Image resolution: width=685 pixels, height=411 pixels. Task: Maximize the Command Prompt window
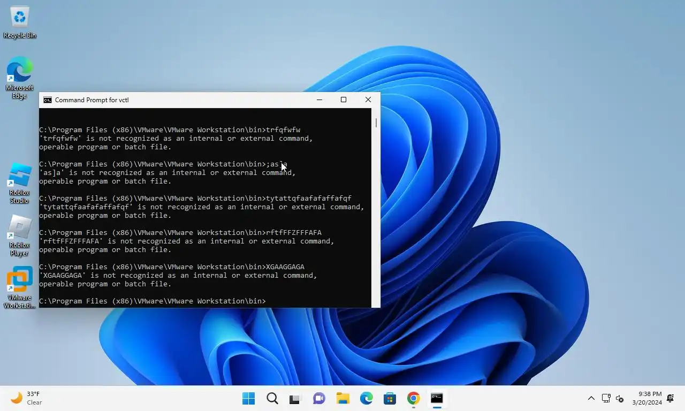pyautogui.click(x=344, y=100)
